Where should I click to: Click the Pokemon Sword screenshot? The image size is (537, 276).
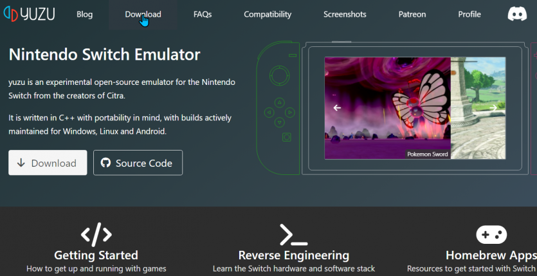coord(387,108)
